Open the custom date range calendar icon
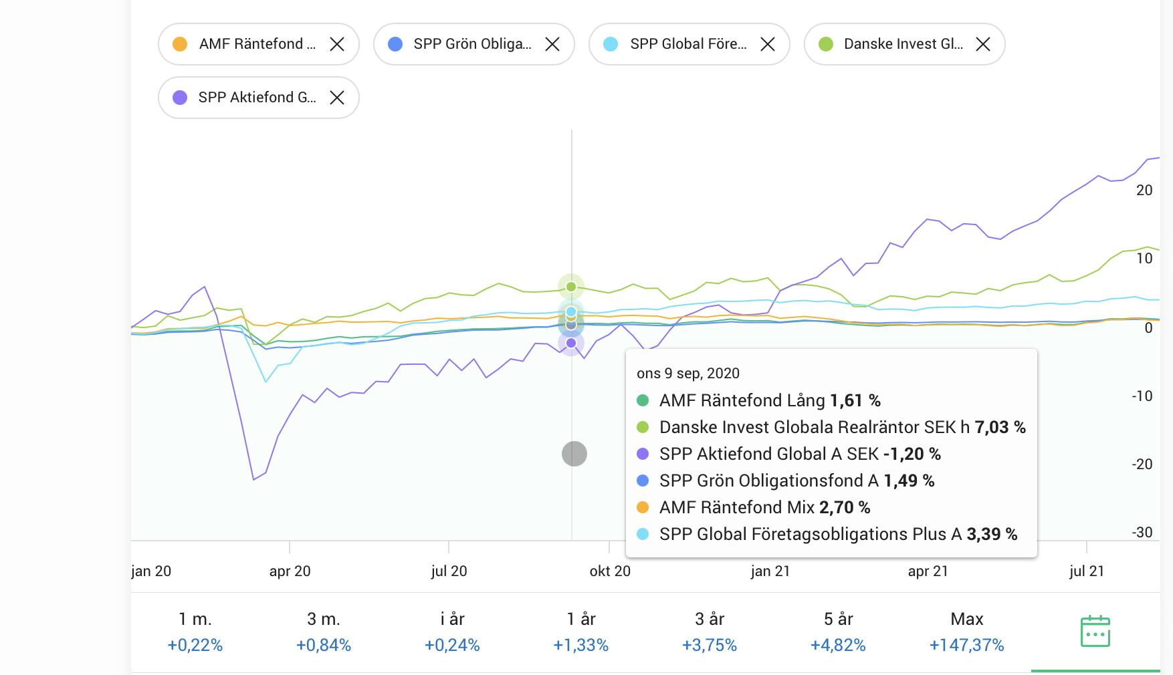 point(1095,631)
